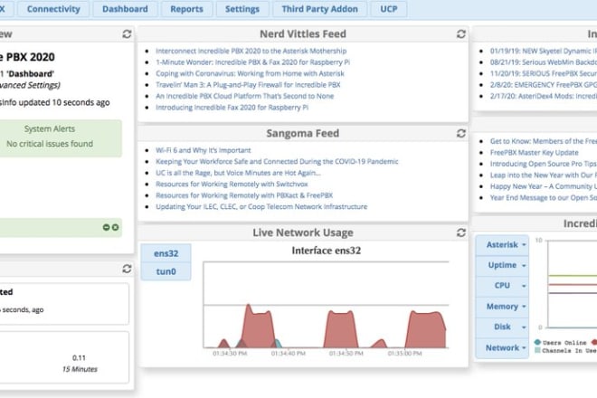Screen dimensions: 597x398
Task: Open 'Resources for Working Remotely with Switchvox' link
Action: point(232,184)
